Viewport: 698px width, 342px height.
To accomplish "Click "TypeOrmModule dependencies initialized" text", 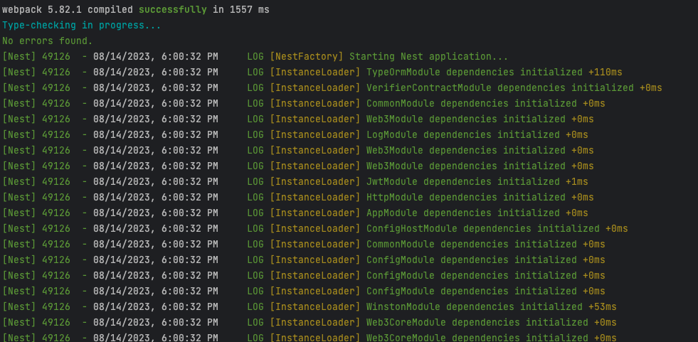I will tap(475, 72).
